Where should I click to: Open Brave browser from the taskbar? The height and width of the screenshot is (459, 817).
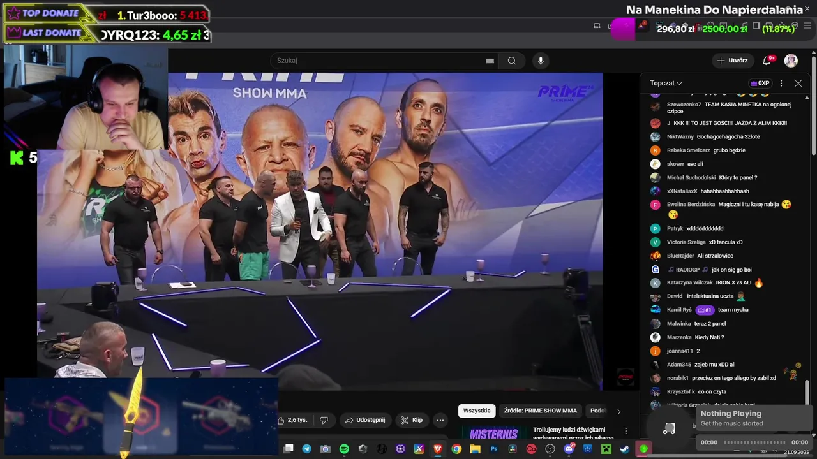[438, 449]
